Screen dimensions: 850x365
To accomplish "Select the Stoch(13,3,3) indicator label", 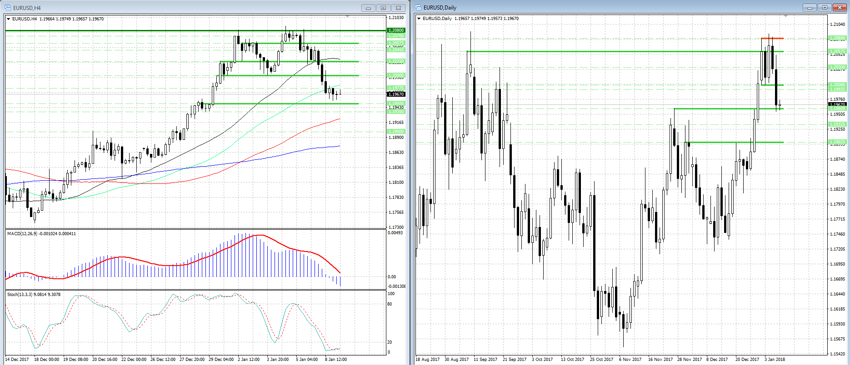I will tap(34, 295).
